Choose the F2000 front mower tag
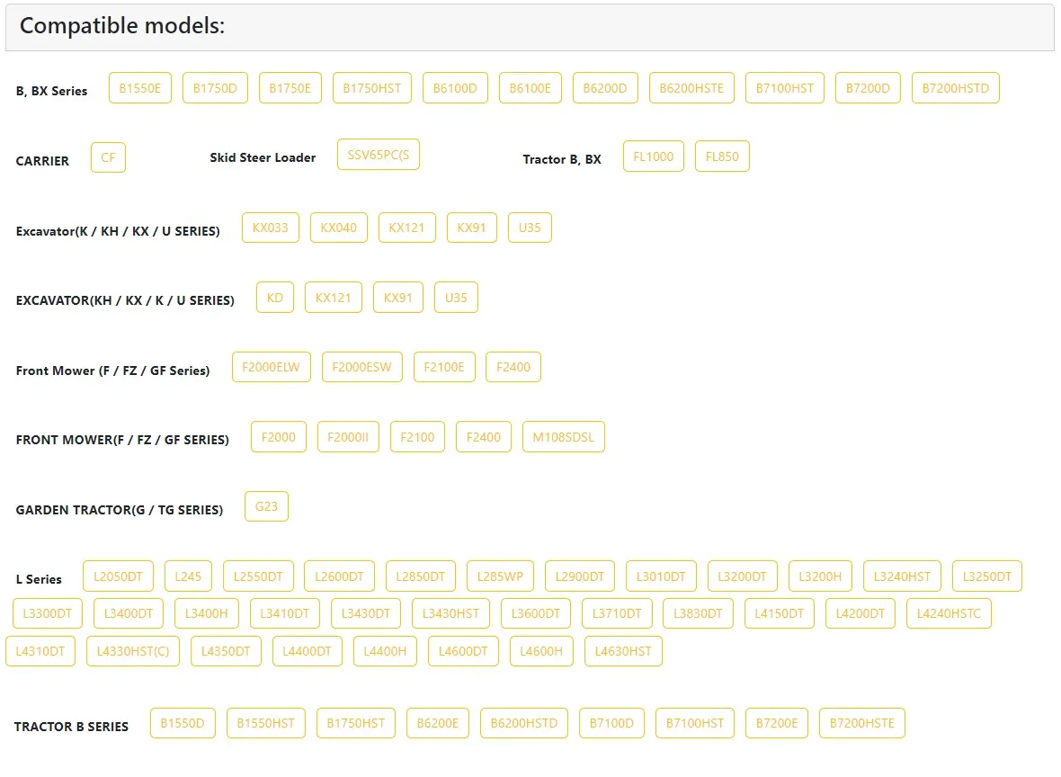 (279, 437)
